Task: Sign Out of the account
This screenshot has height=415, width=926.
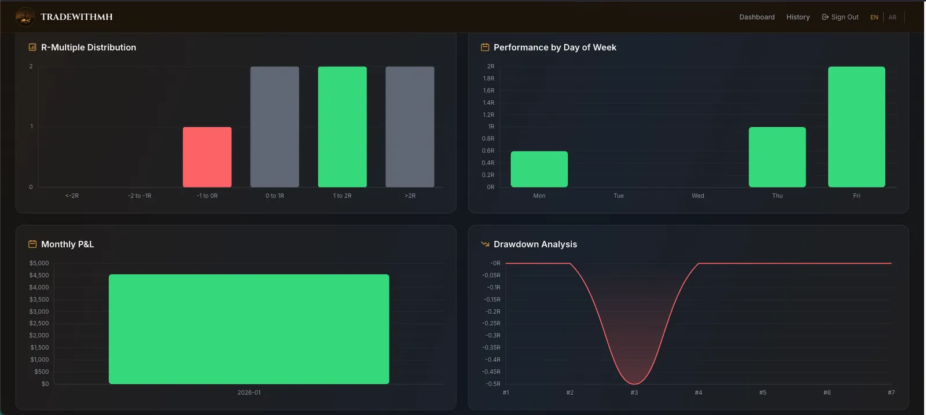Action: tap(840, 17)
